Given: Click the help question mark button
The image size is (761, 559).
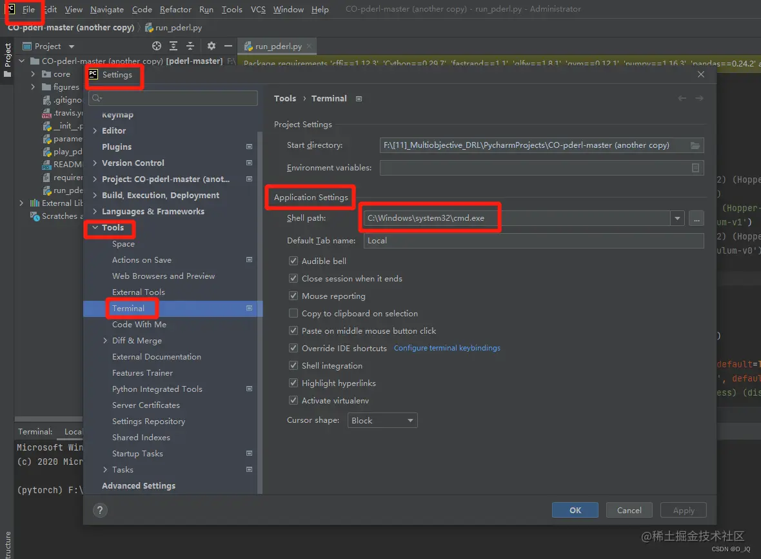Looking at the screenshot, I should 100,510.
